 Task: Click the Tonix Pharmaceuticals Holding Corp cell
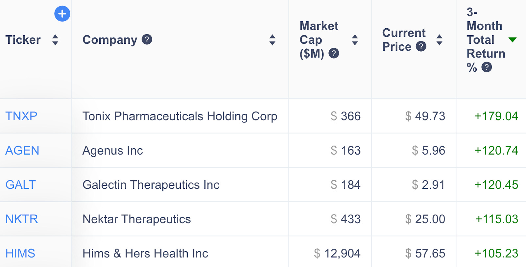pos(180,116)
